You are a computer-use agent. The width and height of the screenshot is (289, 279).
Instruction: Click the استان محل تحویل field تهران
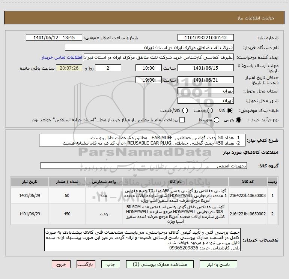pyautogui.click(x=206, y=91)
